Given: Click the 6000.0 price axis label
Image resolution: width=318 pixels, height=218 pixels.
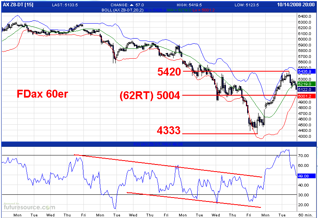Looking at the screenshot, I should tap(304, 39).
